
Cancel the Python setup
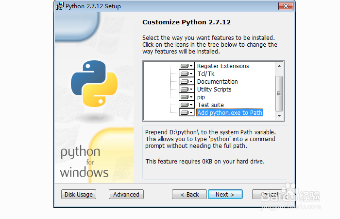269,194
